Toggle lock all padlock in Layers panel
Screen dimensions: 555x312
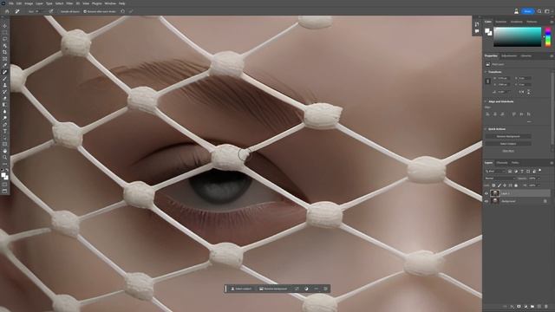[516, 185]
